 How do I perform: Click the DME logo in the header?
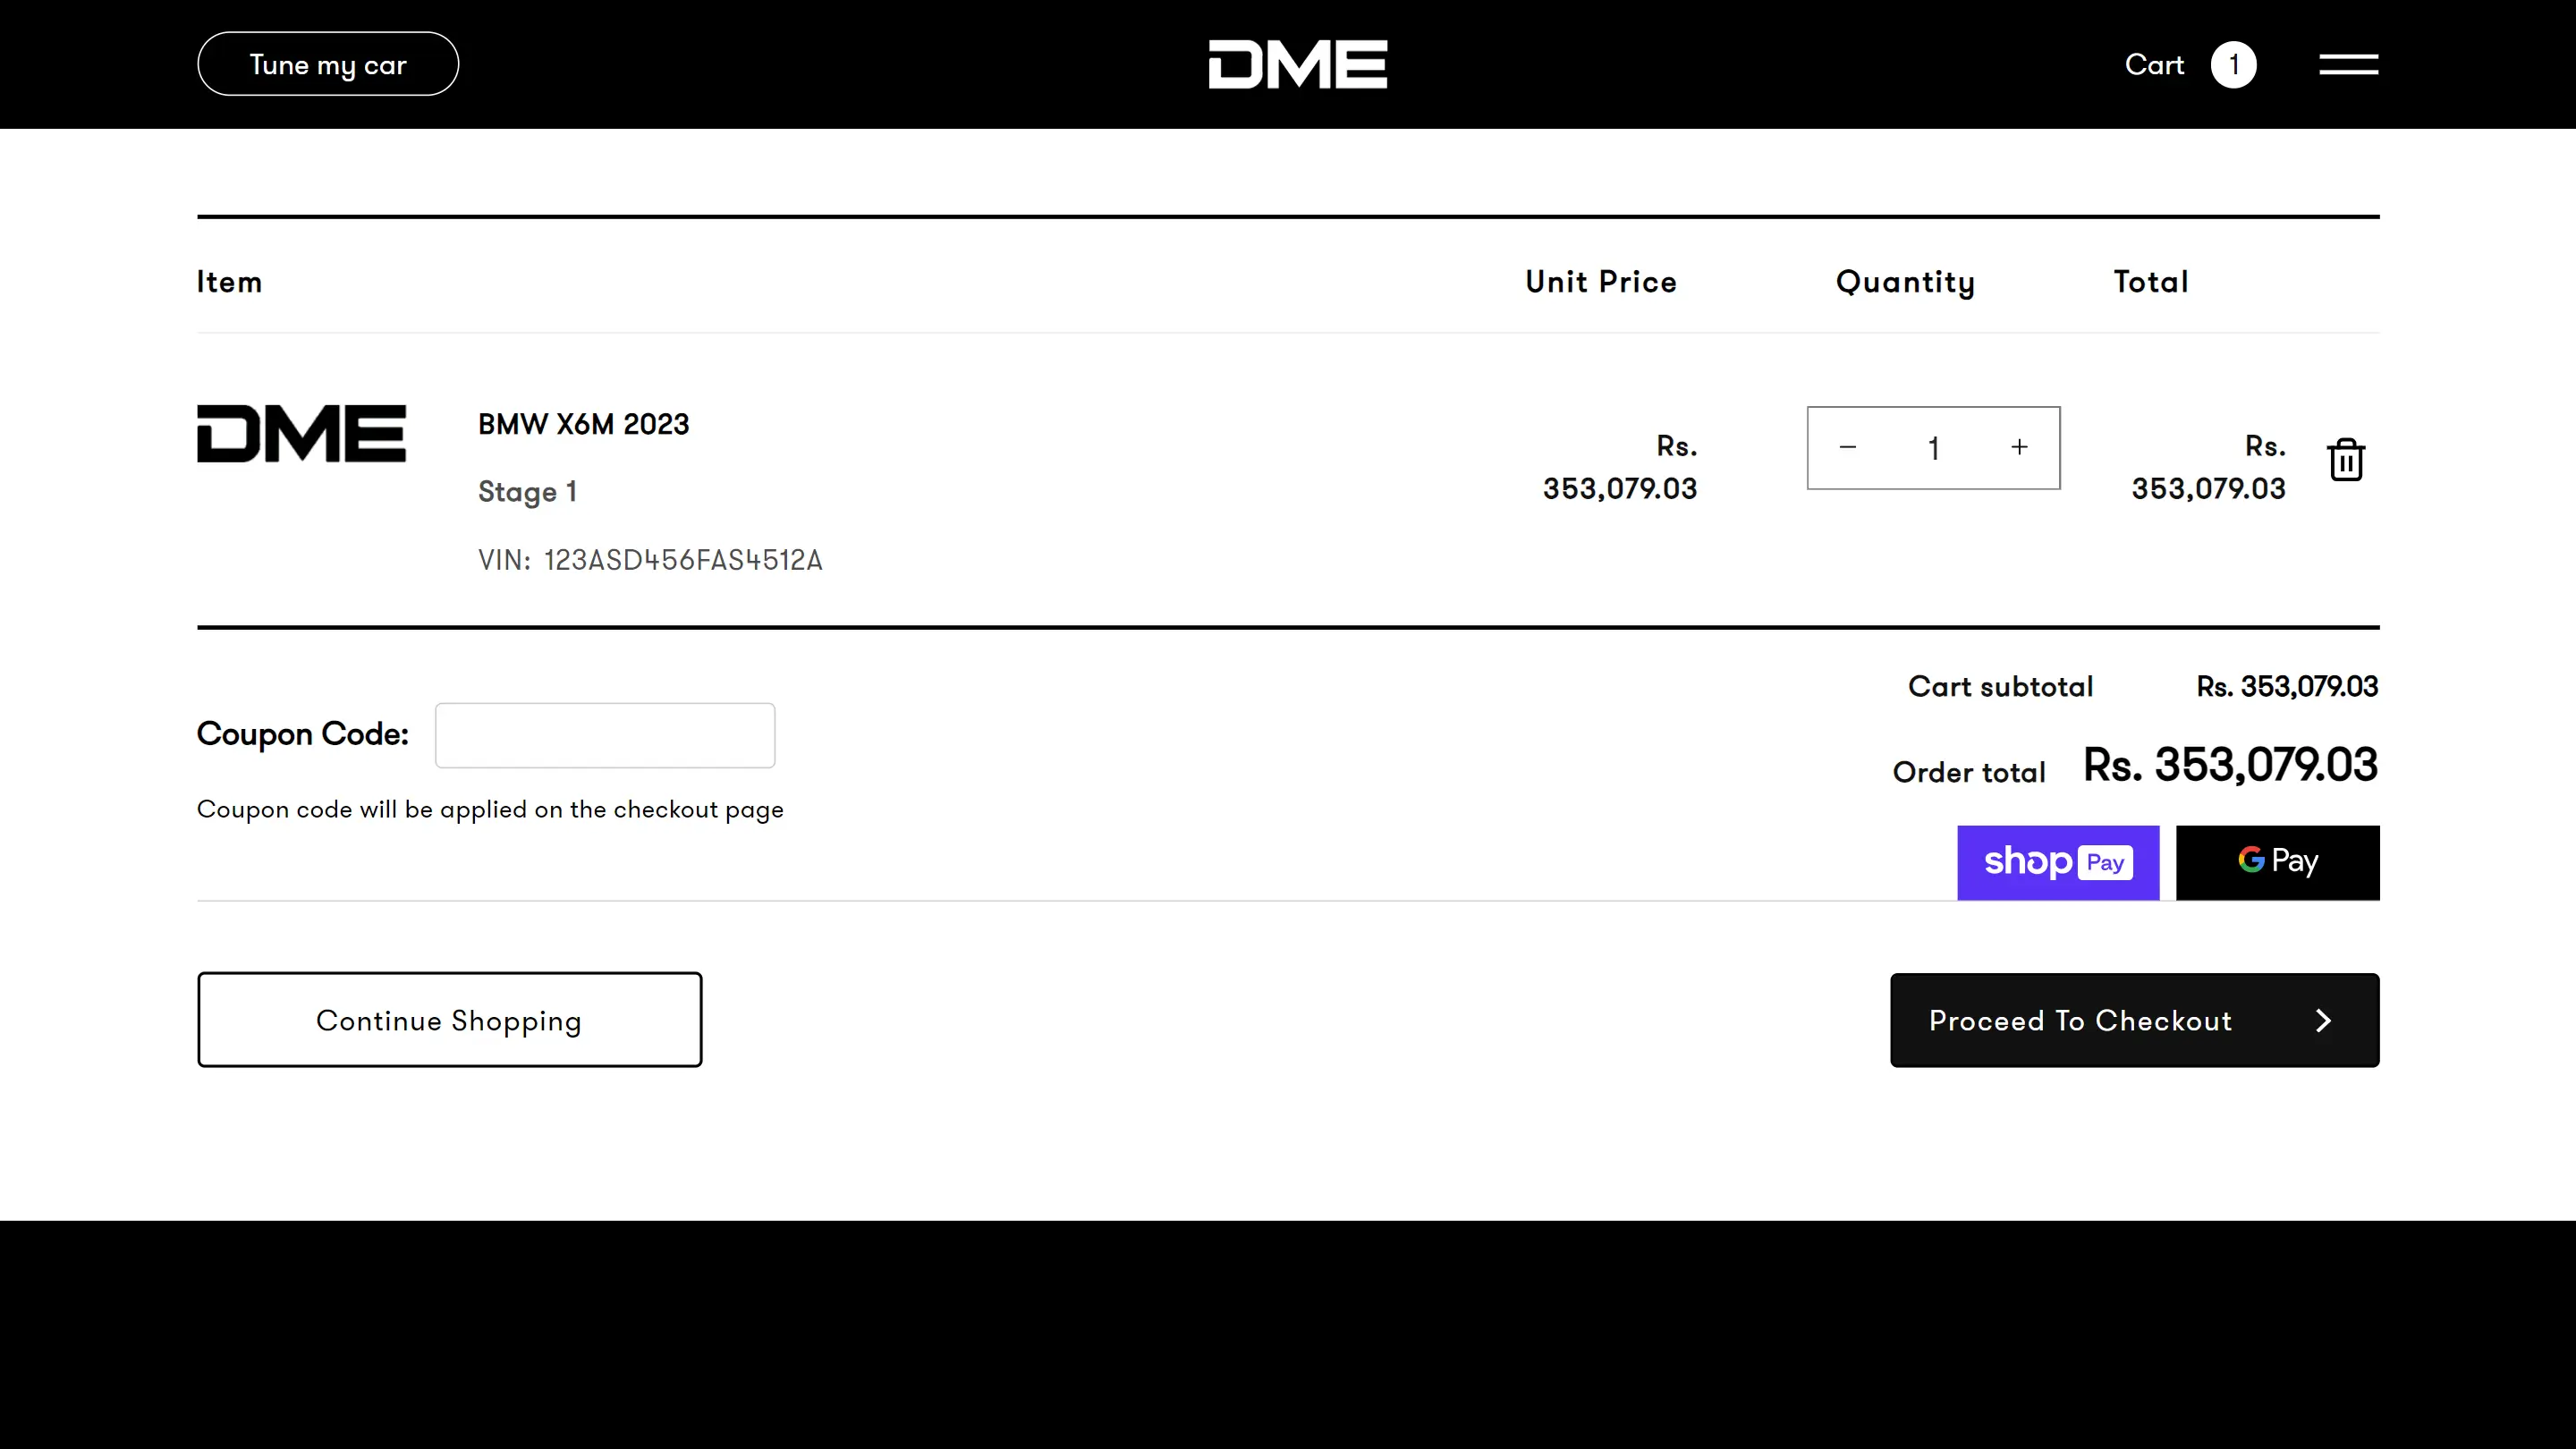point(1297,65)
